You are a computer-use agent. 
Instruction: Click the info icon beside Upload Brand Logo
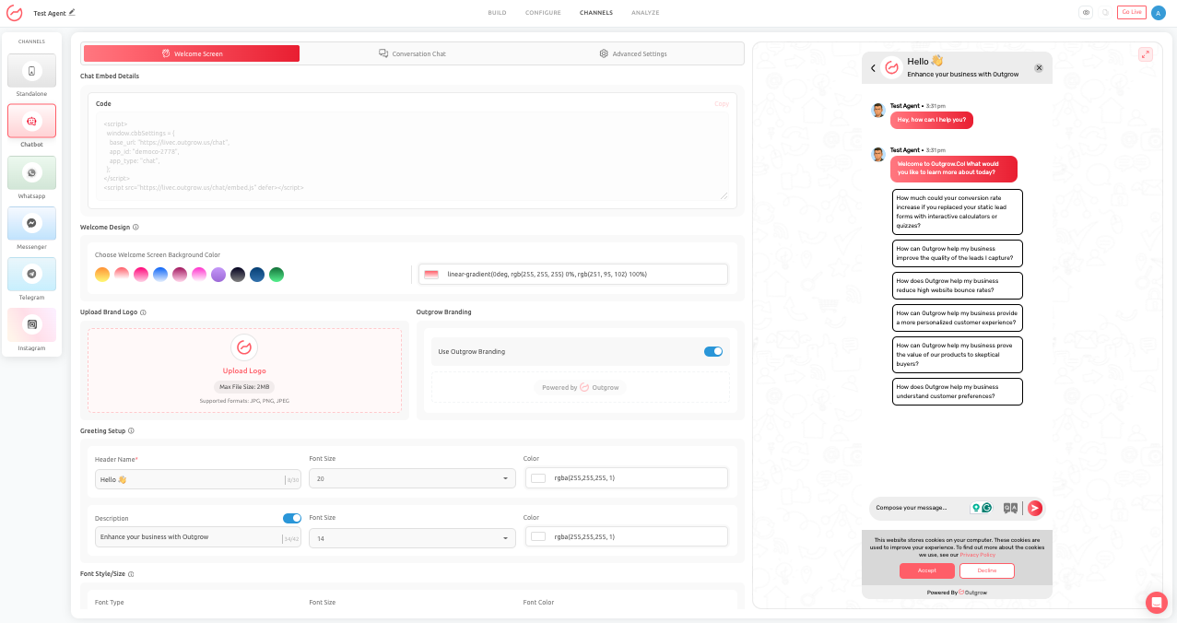coord(143,312)
